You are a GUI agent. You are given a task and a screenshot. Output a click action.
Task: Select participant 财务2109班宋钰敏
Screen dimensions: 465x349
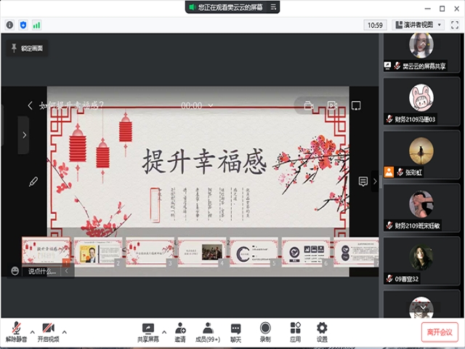[x=421, y=208]
